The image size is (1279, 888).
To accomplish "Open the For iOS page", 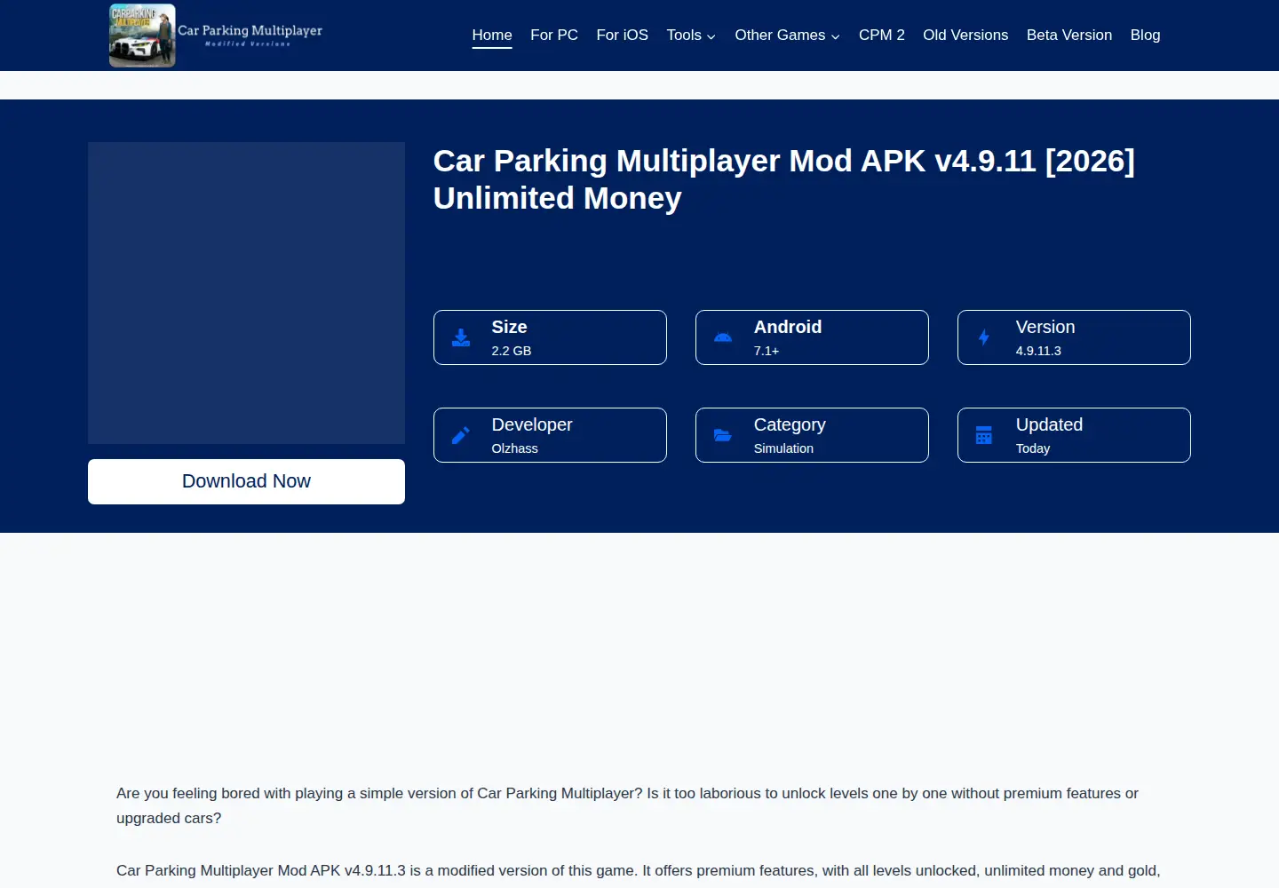I will pos(623,36).
